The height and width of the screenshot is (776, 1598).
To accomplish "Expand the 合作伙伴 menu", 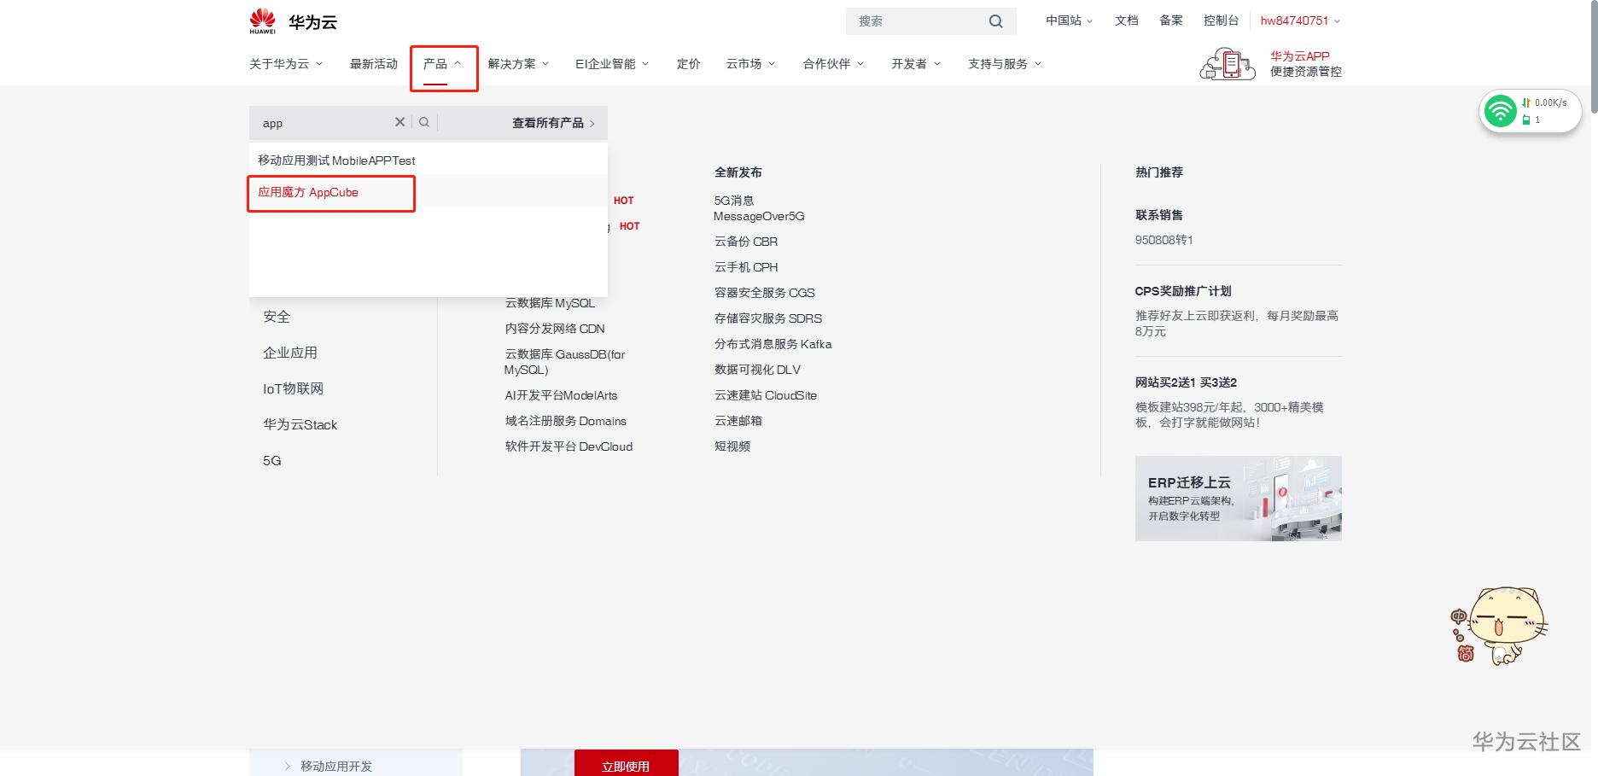I will pos(833,64).
